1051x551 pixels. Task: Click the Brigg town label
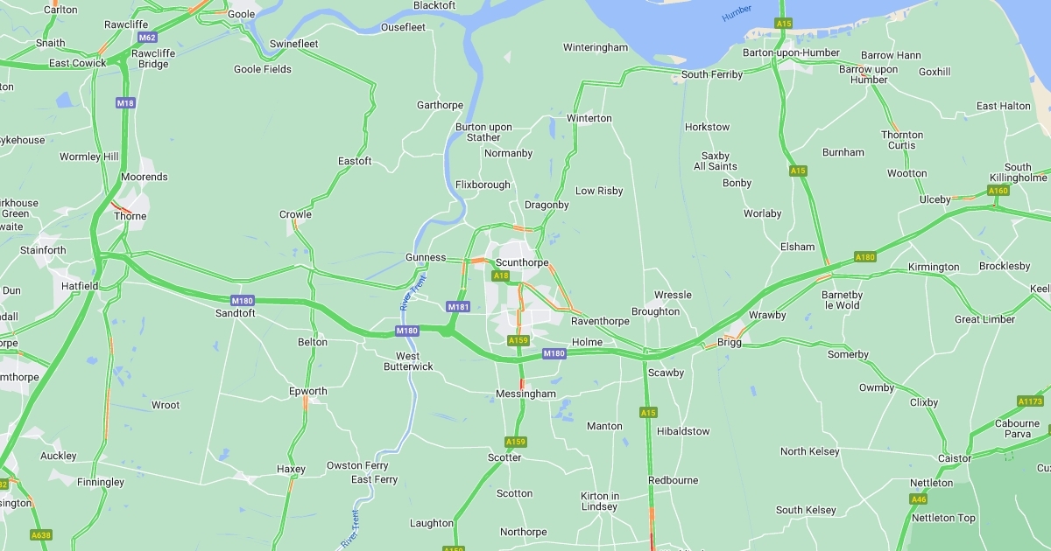point(729,342)
